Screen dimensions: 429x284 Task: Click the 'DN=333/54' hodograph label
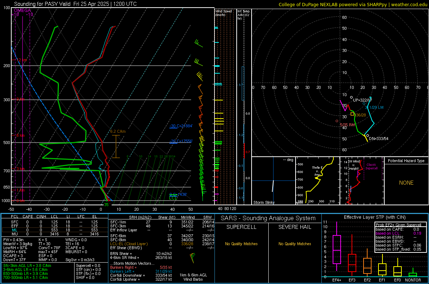point(379,139)
